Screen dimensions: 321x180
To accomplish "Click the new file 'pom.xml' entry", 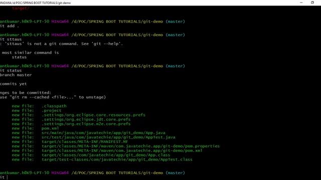I will click(35, 128).
